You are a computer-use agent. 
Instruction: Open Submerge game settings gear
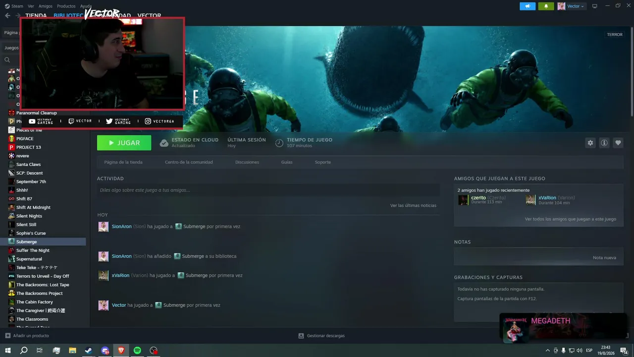click(590, 143)
